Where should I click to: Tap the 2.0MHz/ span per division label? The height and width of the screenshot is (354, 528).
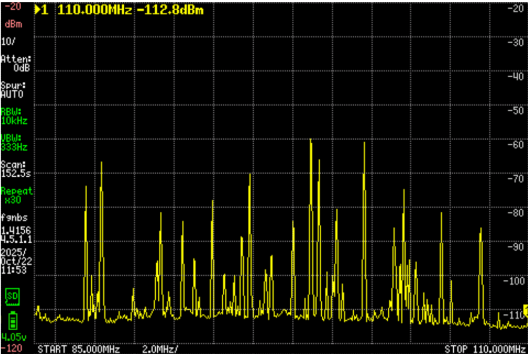(160, 349)
